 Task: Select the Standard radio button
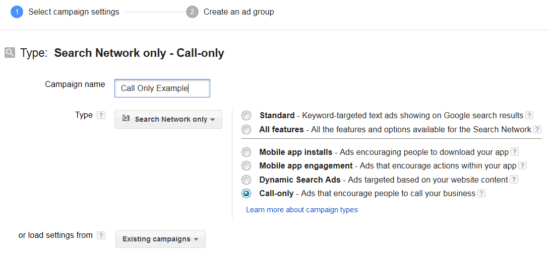pos(246,116)
